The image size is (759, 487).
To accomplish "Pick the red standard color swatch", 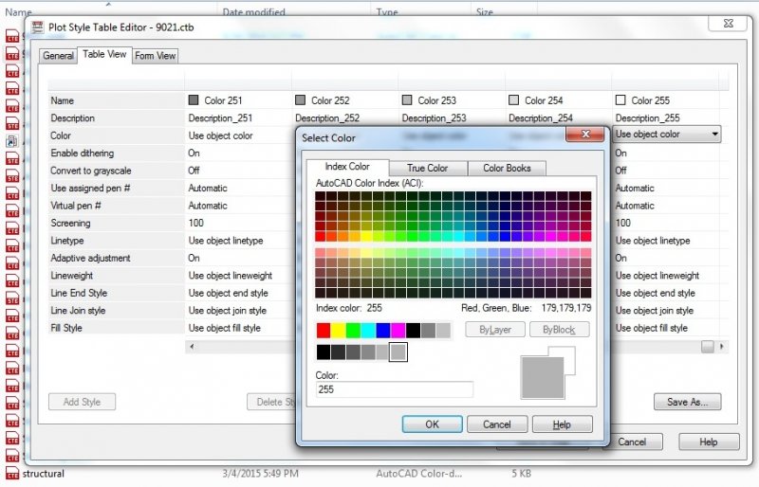I will coord(324,331).
